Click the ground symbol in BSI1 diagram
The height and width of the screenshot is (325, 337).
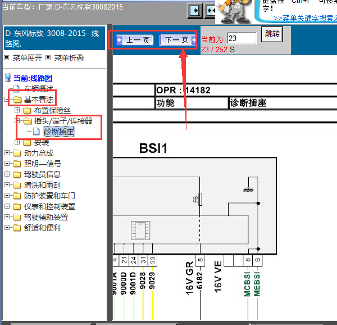[x=248, y=189]
